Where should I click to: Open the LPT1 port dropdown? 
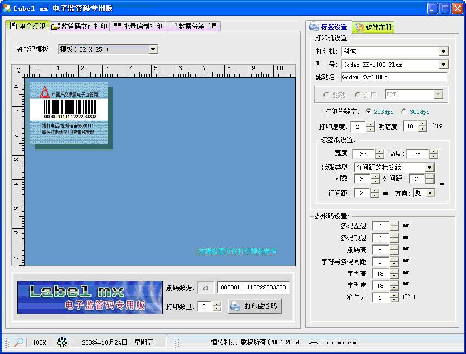[438, 94]
